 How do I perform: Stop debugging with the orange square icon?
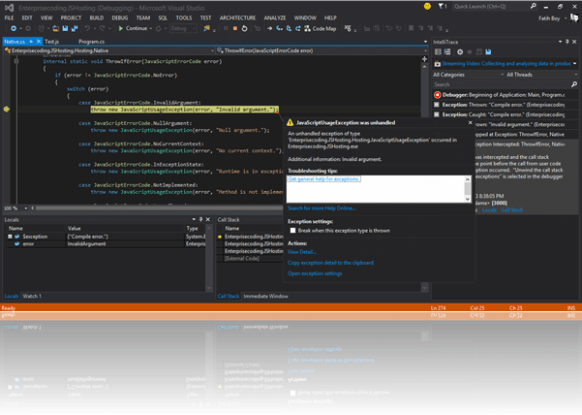pyautogui.click(x=235, y=28)
